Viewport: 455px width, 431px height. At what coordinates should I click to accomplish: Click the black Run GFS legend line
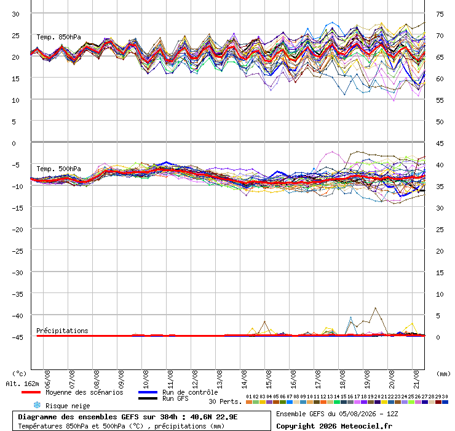click(148, 398)
